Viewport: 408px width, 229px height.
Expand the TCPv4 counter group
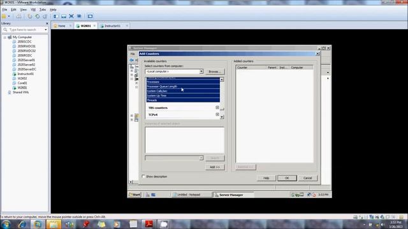217,114
